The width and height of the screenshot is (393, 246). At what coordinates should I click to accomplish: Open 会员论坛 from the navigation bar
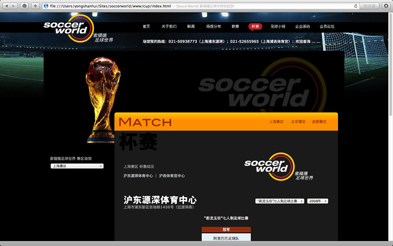click(327, 27)
